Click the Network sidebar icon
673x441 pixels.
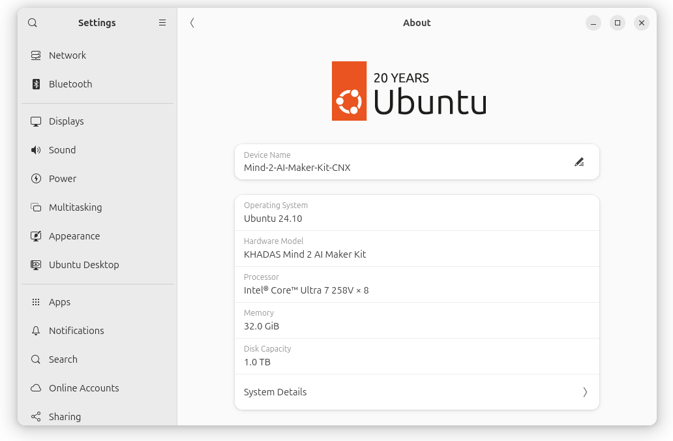(36, 55)
